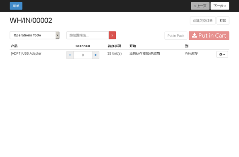Viewport: 239px width, 157px height.
Task: Focus the location filter input field
Action: (88, 35)
